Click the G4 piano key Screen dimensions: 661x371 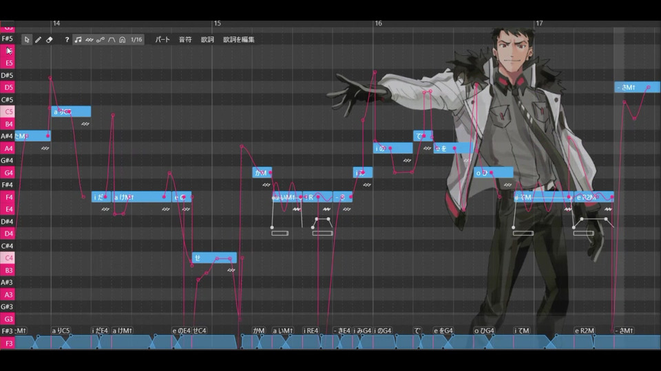[x=8, y=172]
